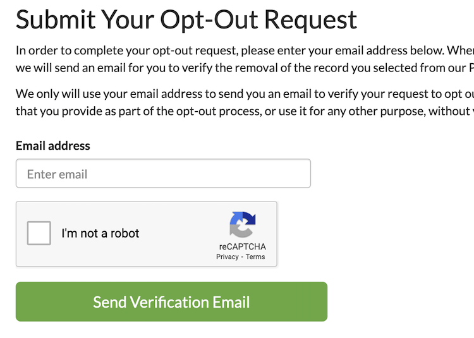Viewport: 474px width, 338px height.
Task: Click the "I'm not a robot" label text
Action: [100, 233]
